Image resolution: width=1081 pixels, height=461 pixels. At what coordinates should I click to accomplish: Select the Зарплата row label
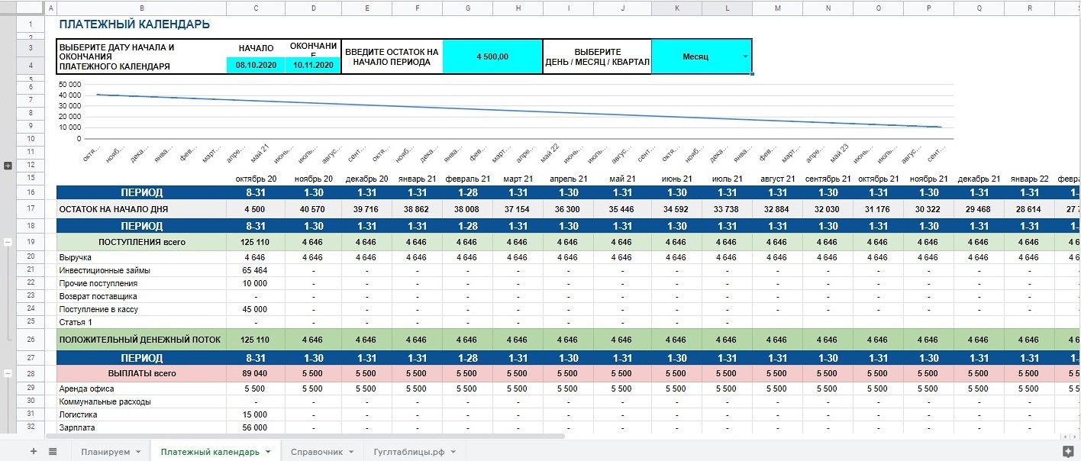click(141, 427)
